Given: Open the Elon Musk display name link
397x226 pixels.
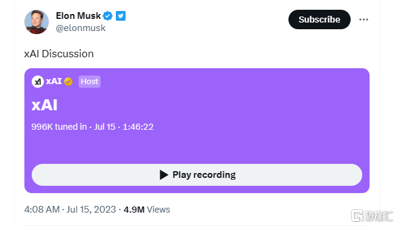Looking at the screenshot, I should [78, 16].
